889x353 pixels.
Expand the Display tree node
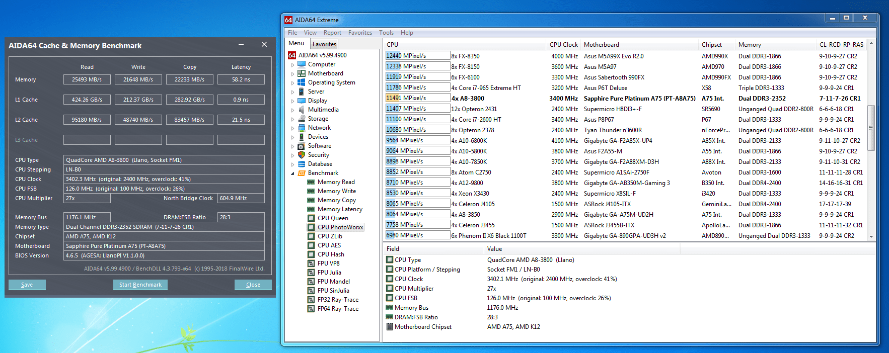[x=292, y=101]
